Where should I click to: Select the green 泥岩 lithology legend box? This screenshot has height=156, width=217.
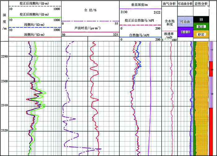pyautogui.click(x=201, y=27)
